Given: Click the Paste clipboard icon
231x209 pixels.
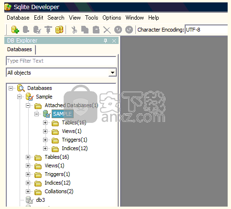Looking at the screenshot, I should [96, 30].
